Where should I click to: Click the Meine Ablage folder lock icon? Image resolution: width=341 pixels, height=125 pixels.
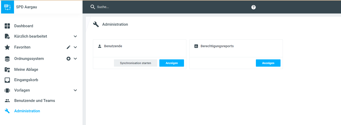(x=7, y=70)
